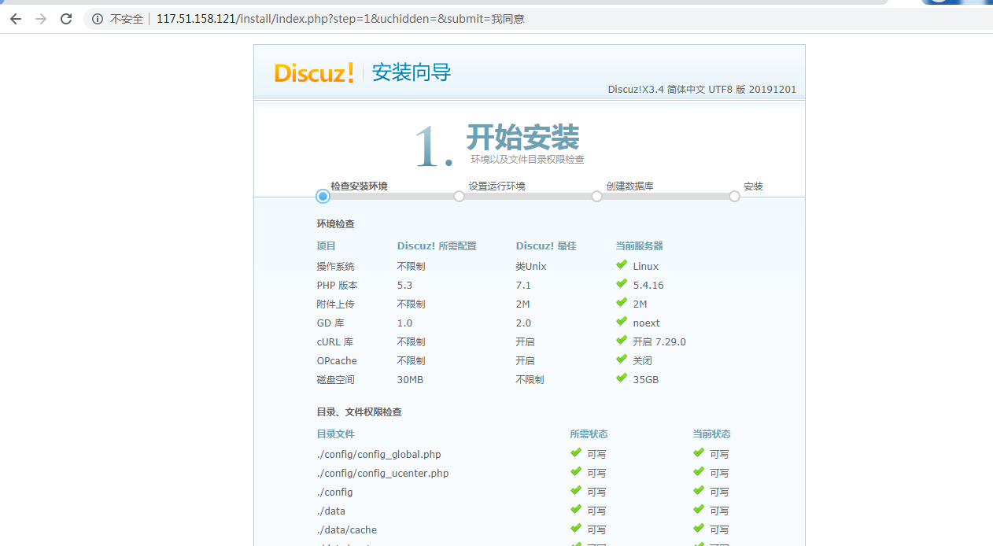Click the 当前服务器 column header
This screenshot has width=993, height=546.
[x=639, y=246]
